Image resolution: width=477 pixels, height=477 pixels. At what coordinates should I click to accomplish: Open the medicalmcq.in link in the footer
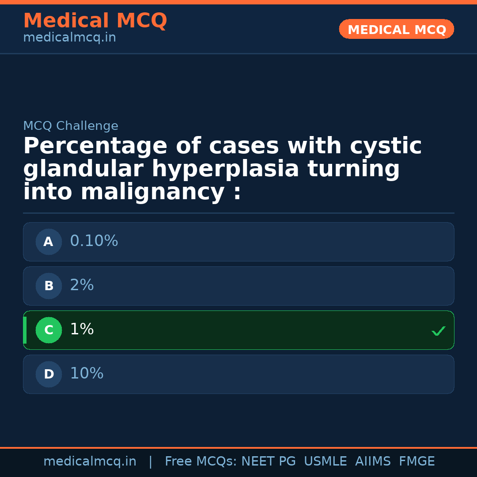coord(90,462)
